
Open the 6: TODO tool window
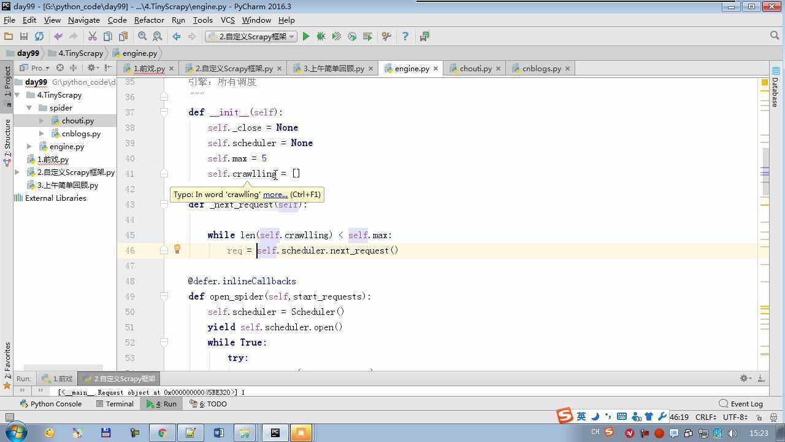click(x=209, y=404)
